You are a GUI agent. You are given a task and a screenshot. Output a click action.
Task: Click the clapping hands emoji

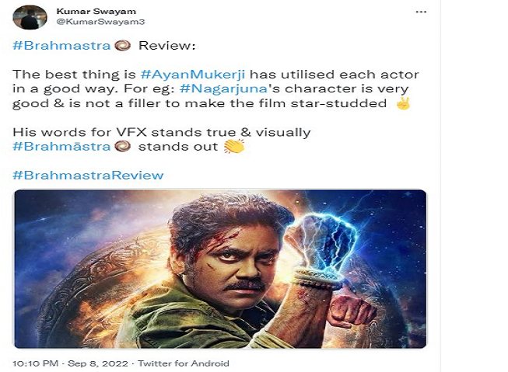click(x=234, y=146)
